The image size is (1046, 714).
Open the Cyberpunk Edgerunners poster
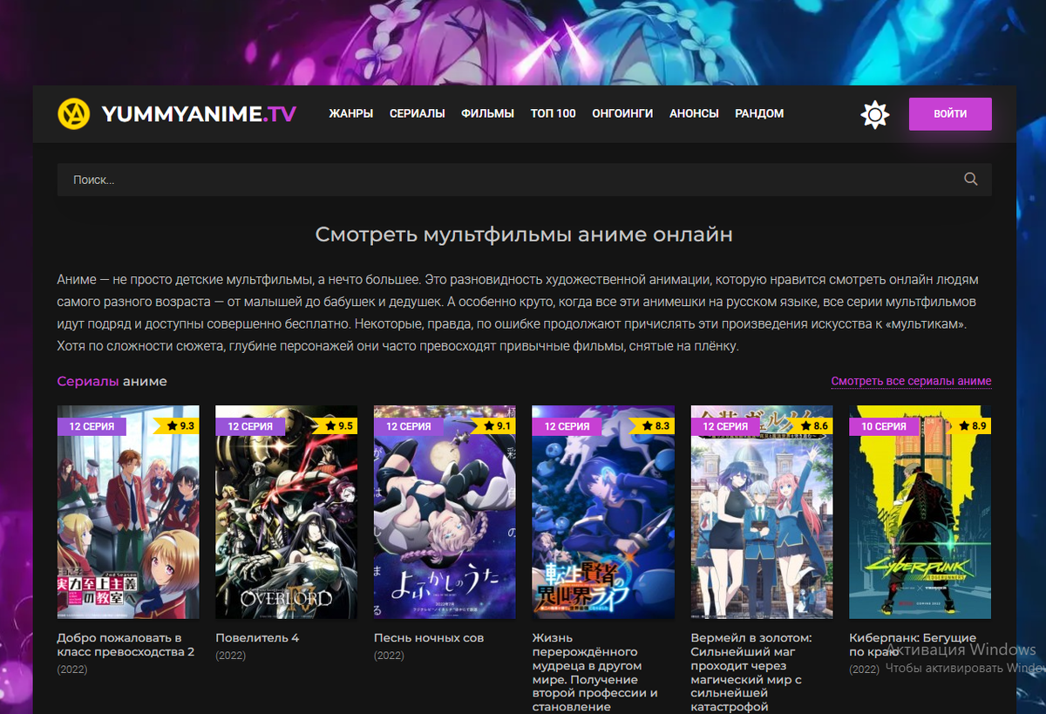[x=920, y=512]
